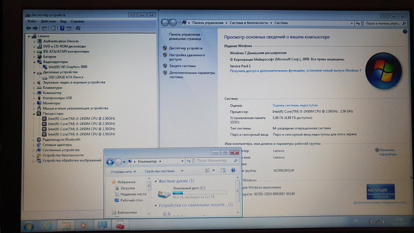Click Панель управления - домашняя страница link
Image resolution: width=414 pixels, height=233 pixels.
click(185, 37)
